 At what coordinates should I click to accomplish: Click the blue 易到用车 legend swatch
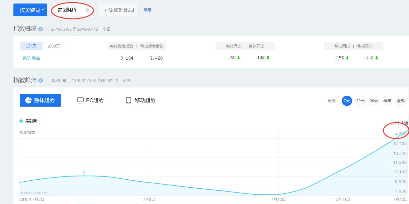(21, 121)
